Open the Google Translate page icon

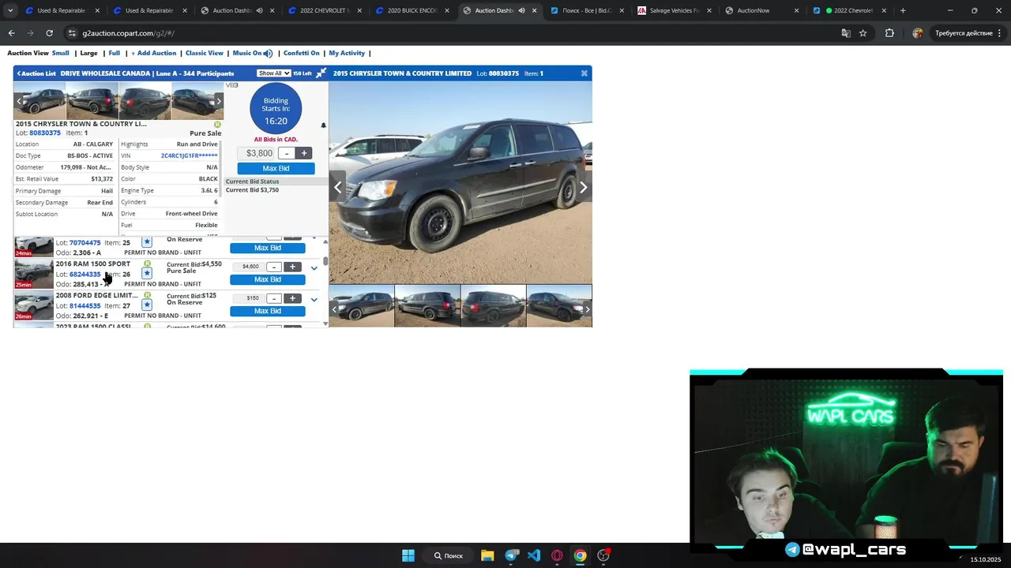click(846, 33)
